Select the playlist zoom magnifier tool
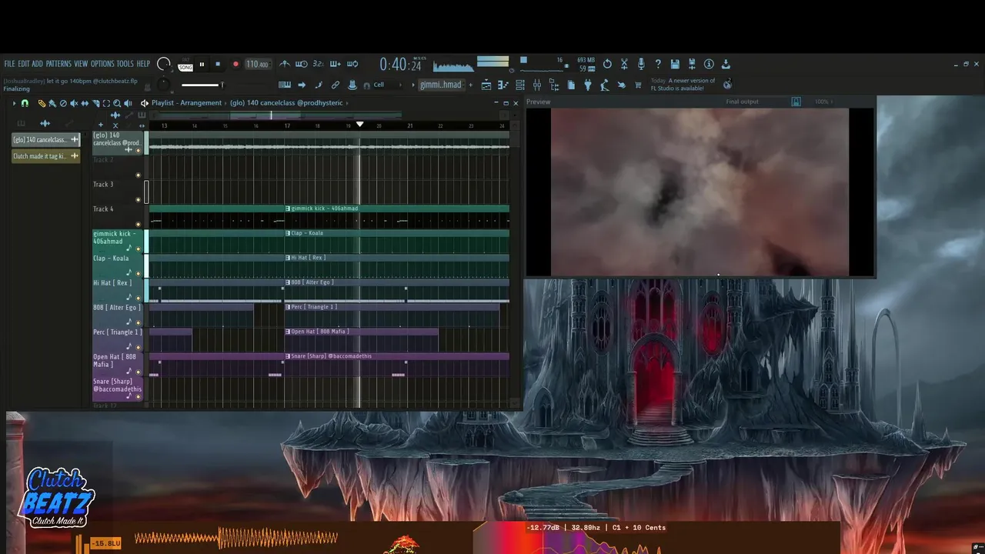985x554 pixels. pos(117,103)
